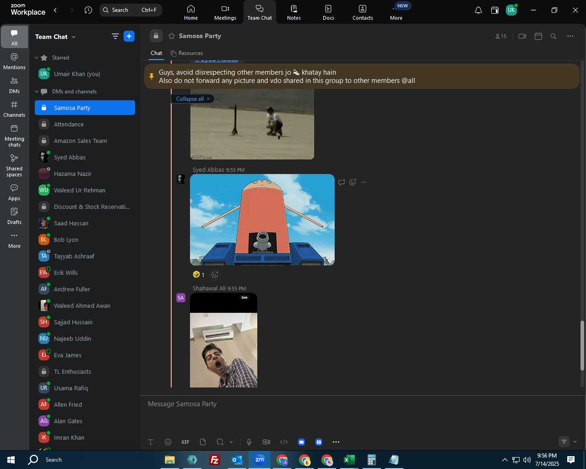Switch to the Home tab
586x469 pixels.
tap(191, 12)
